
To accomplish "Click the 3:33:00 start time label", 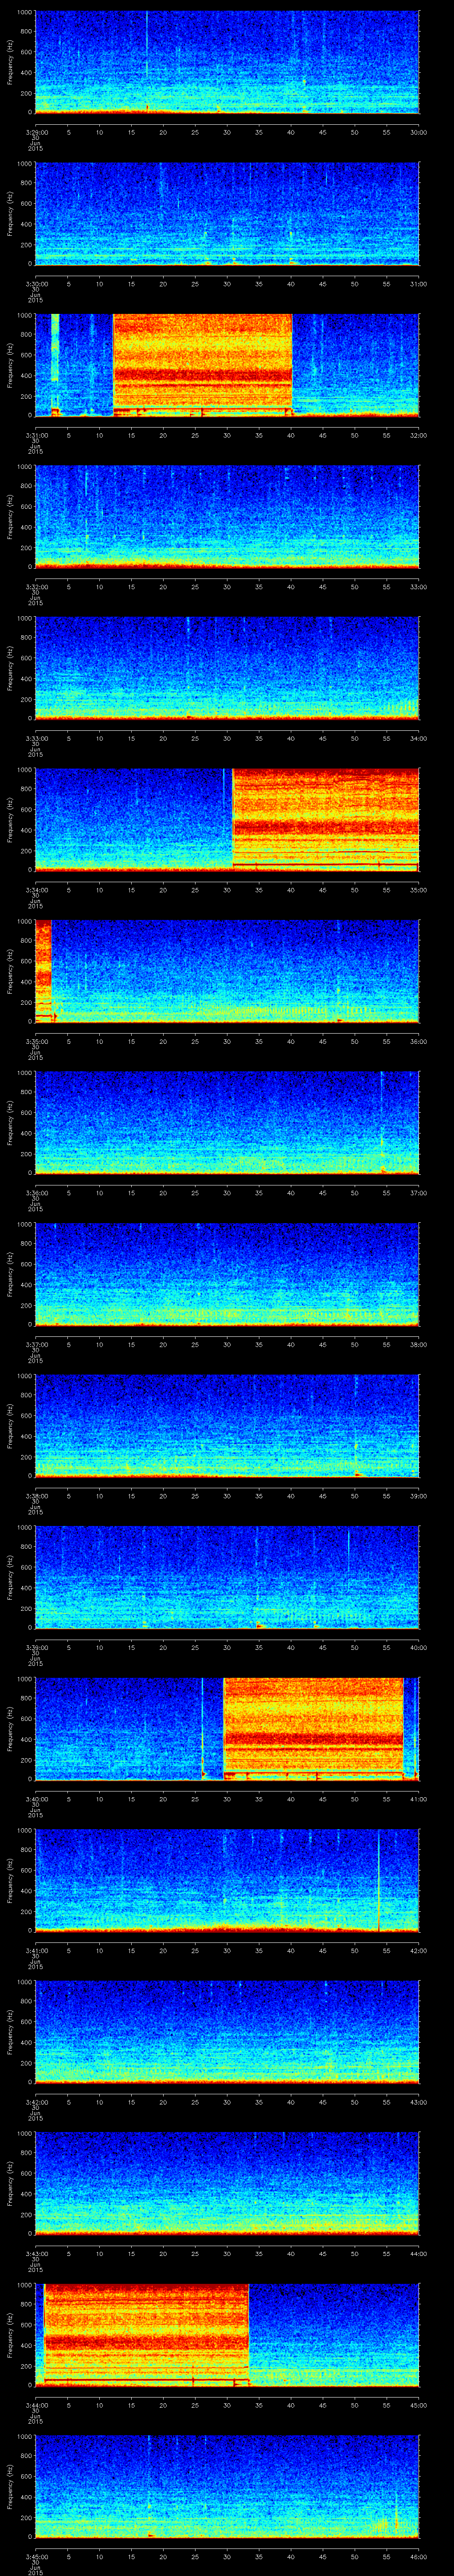I will coord(35,738).
